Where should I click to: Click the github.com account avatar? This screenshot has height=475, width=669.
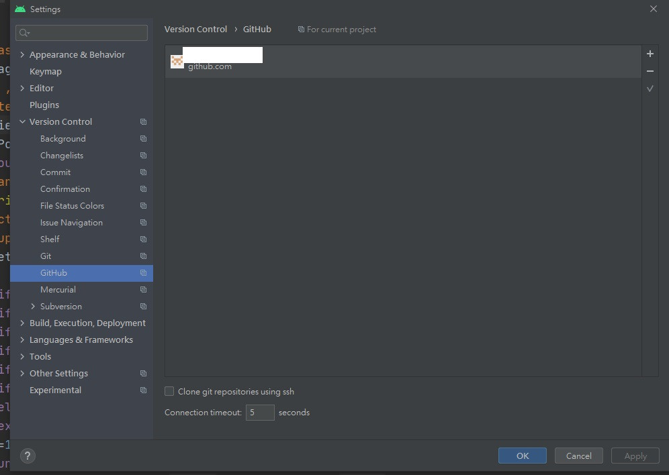(177, 62)
